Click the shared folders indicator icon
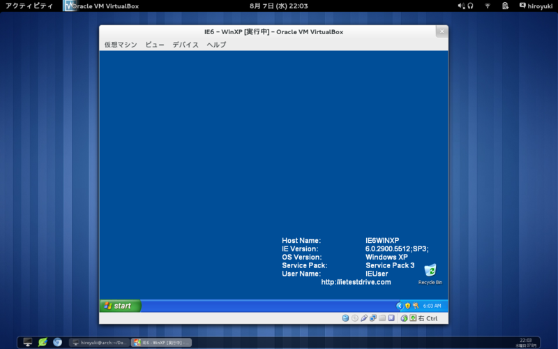 tap(382, 318)
